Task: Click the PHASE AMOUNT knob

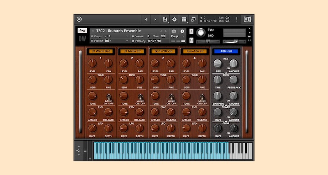Action: (233, 112)
